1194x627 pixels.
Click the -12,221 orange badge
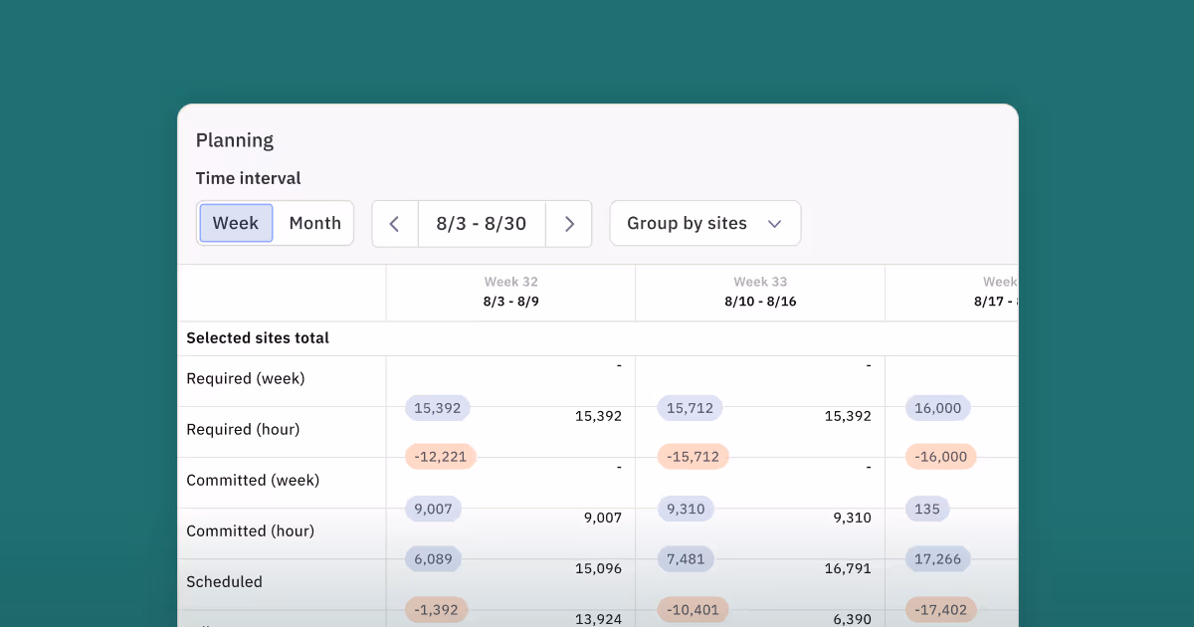pyautogui.click(x=441, y=457)
